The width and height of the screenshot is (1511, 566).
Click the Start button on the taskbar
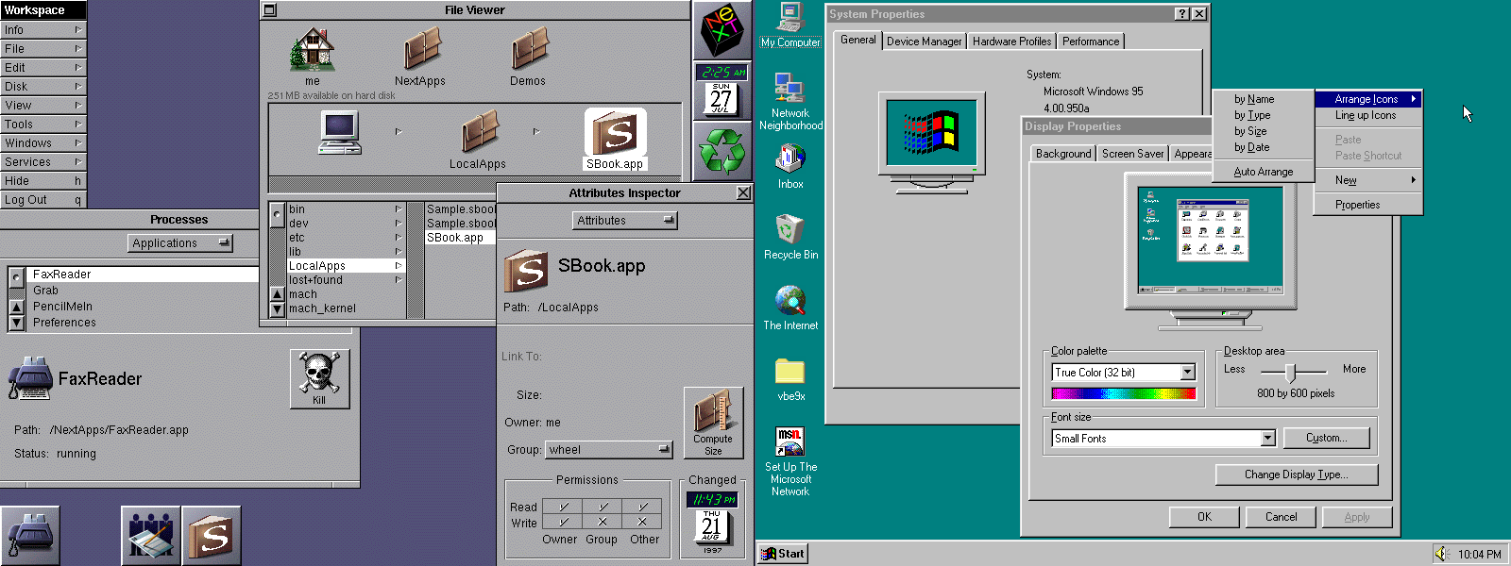783,554
